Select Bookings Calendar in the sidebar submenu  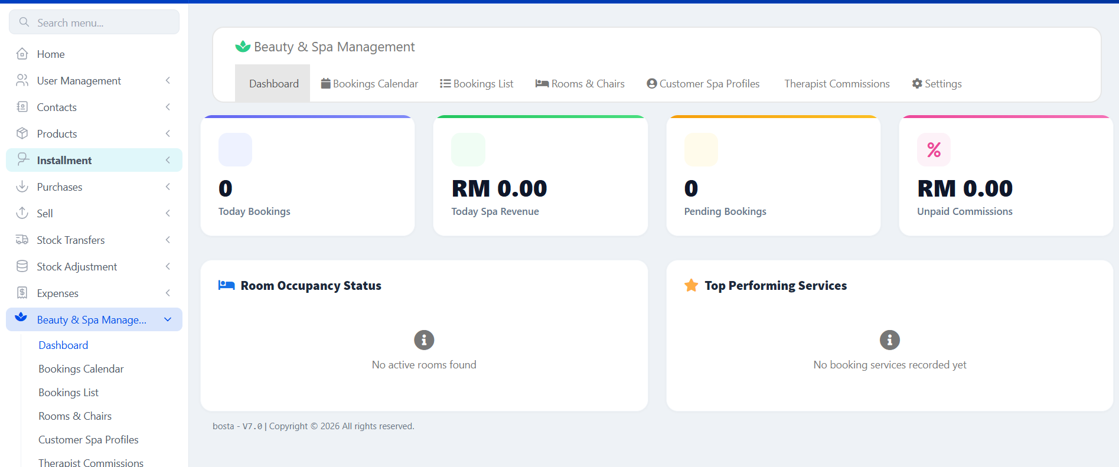pos(81,368)
